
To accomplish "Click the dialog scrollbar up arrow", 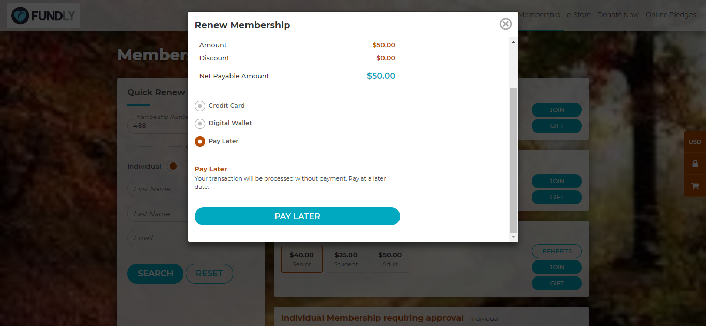I will pyautogui.click(x=513, y=41).
